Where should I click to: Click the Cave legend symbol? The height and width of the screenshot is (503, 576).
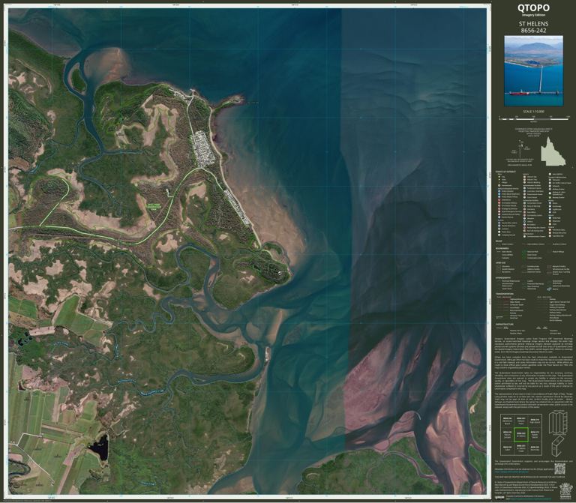[x=550, y=224]
